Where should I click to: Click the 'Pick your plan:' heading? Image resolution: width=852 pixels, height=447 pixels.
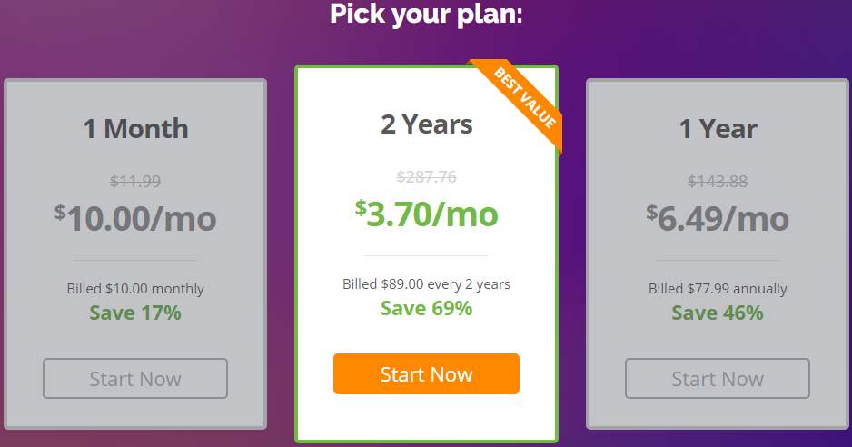tap(427, 14)
